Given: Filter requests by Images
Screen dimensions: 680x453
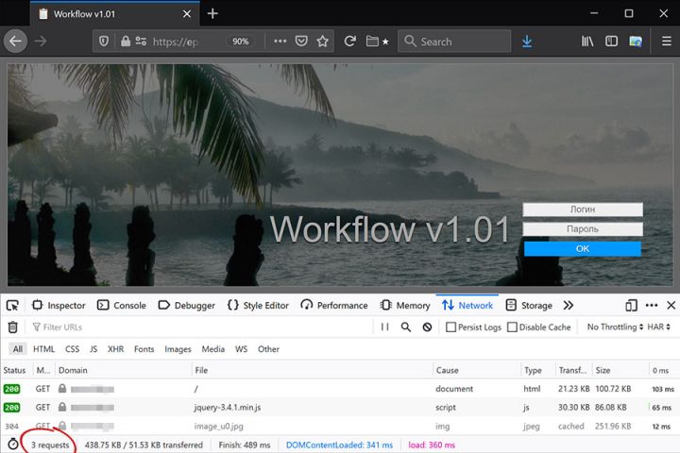Looking at the screenshot, I should coord(178,349).
